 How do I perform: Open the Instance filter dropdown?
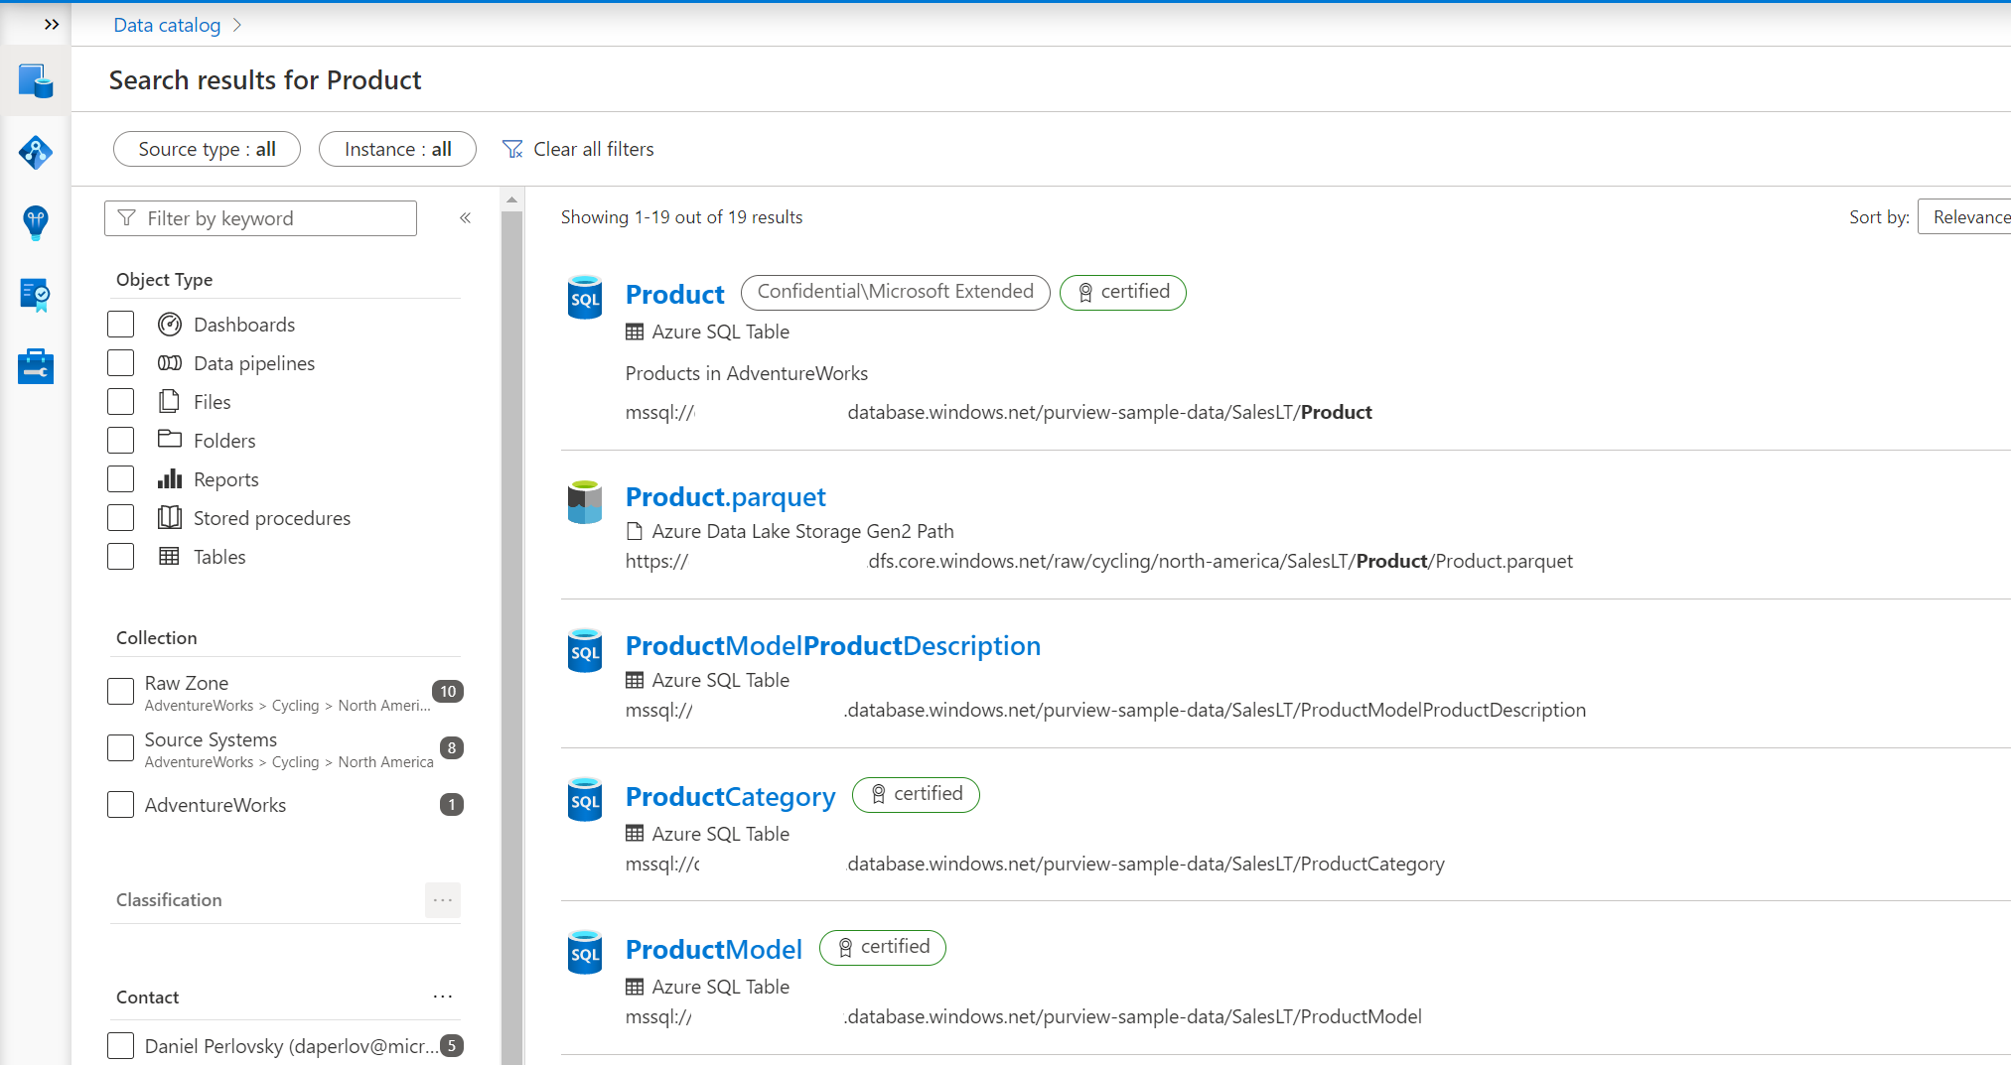397,149
